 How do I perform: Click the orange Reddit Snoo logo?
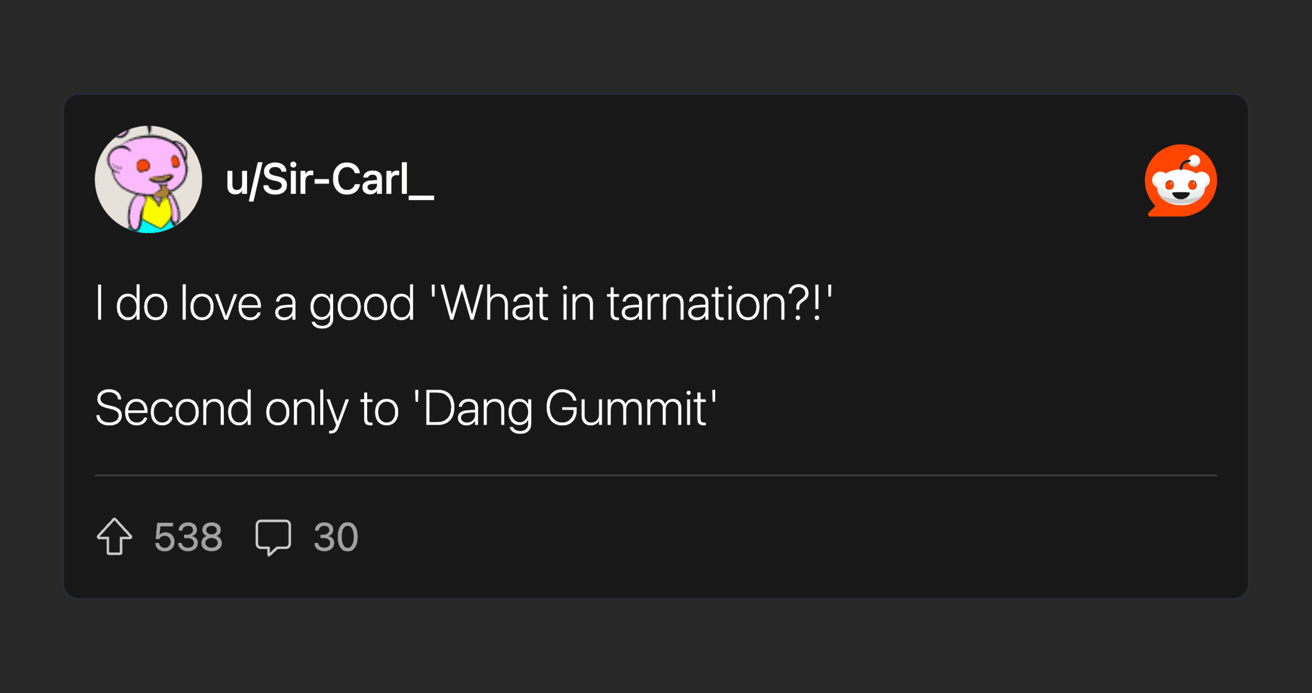click(1180, 181)
